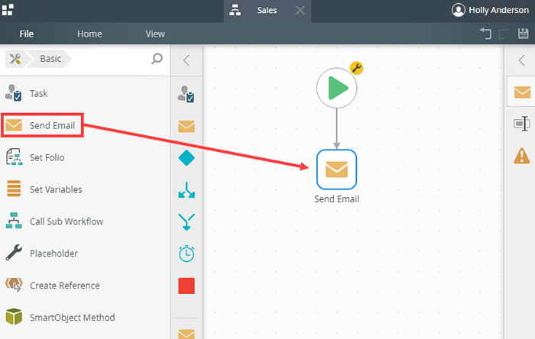Click the Task icon in favorites bar

coord(186,94)
